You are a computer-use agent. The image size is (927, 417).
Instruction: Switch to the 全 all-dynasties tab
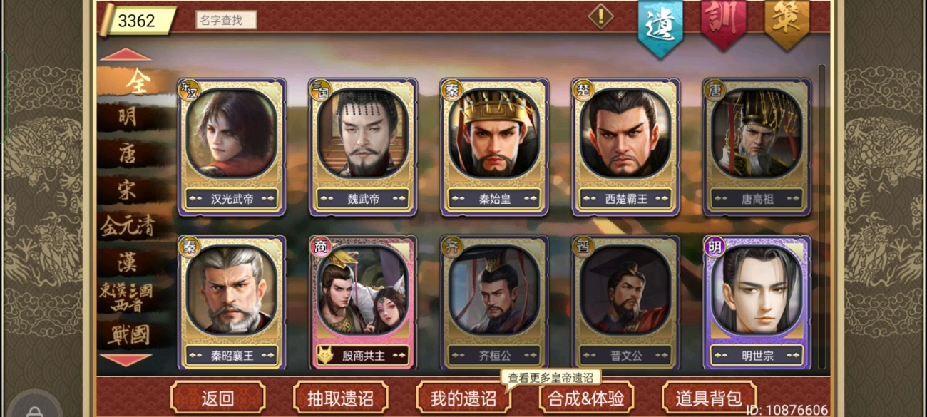[x=136, y=81]
